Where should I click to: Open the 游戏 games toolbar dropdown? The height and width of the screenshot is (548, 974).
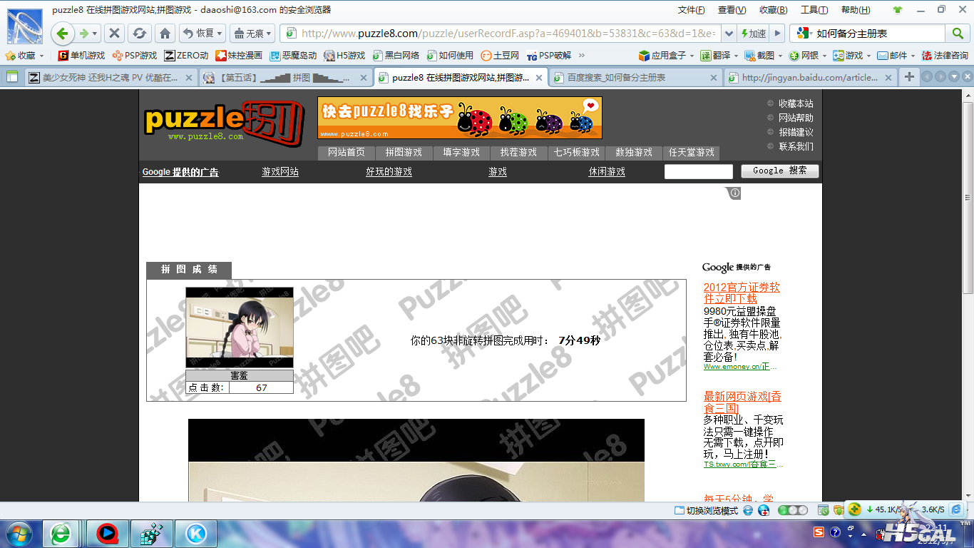click(x=852, y=55)
